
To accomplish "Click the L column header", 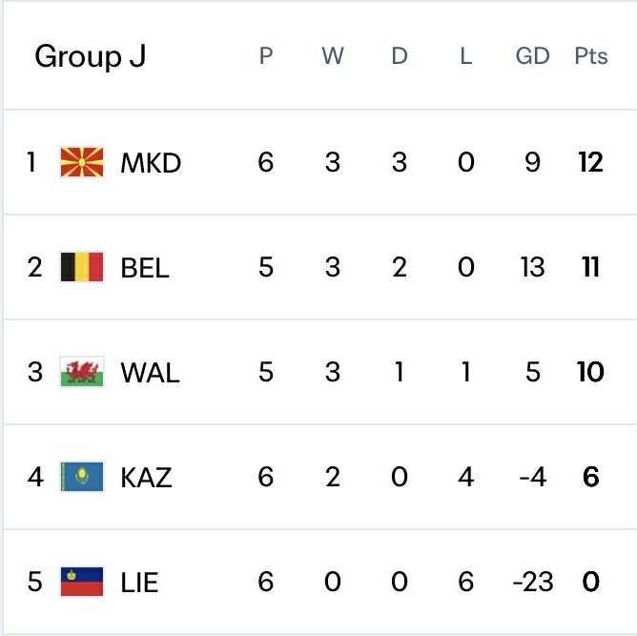I will (x=465, y=56).
